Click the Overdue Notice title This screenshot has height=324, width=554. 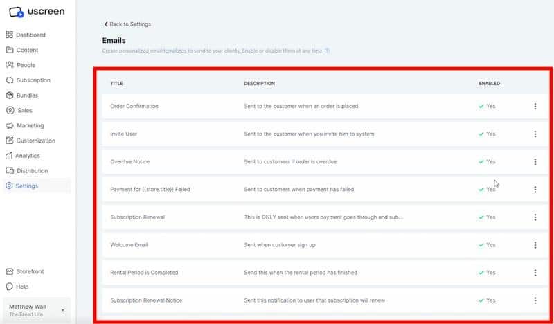click(x=129, y=161)
